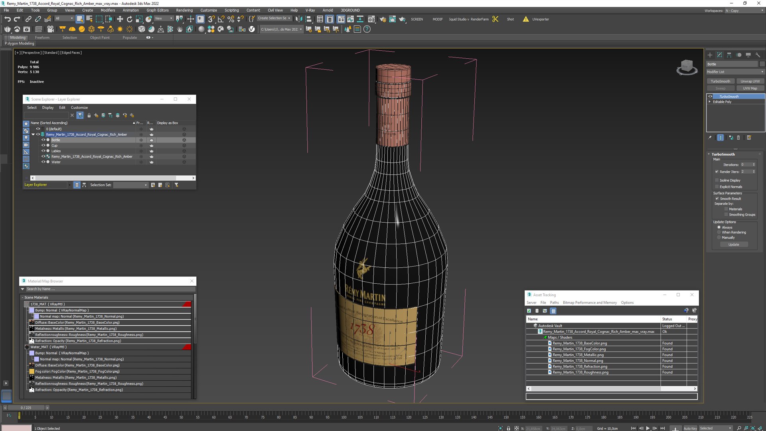This screenshot has height=431, width=766.
Task: Open the V-Ray menu
Action: point(310,10)
